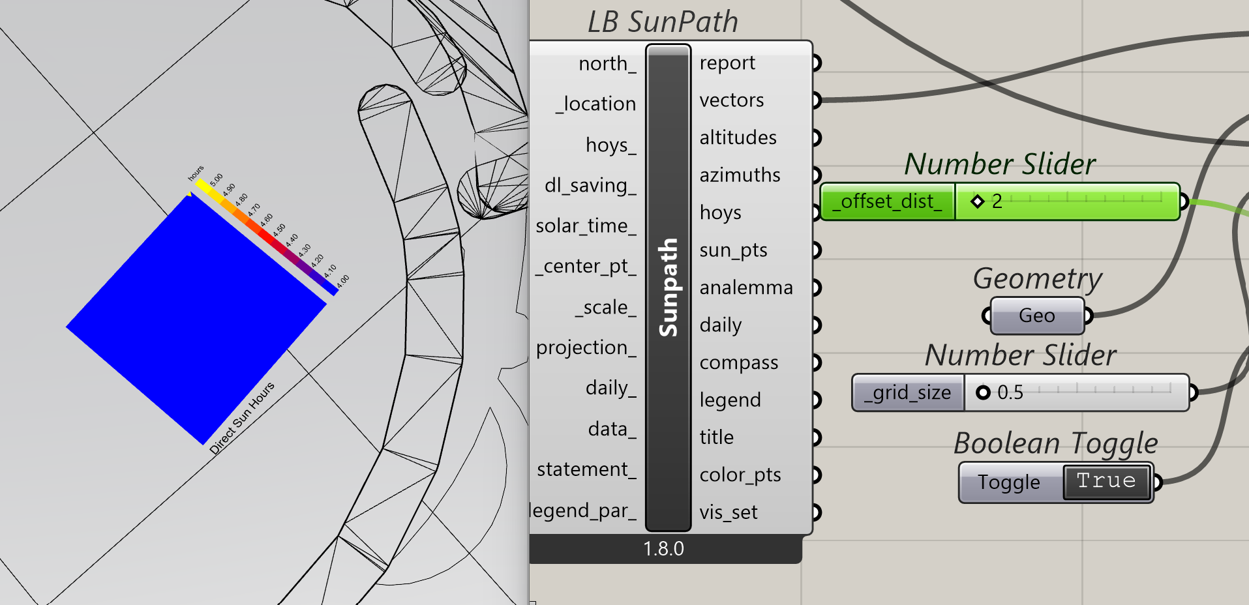
Task: Select the color_pts output parameter
Action: 740,475
